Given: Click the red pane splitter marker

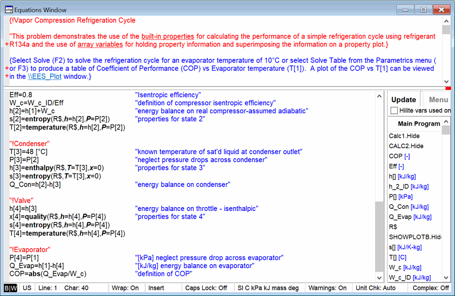Looking at the screenshot, I should point(448,88).
